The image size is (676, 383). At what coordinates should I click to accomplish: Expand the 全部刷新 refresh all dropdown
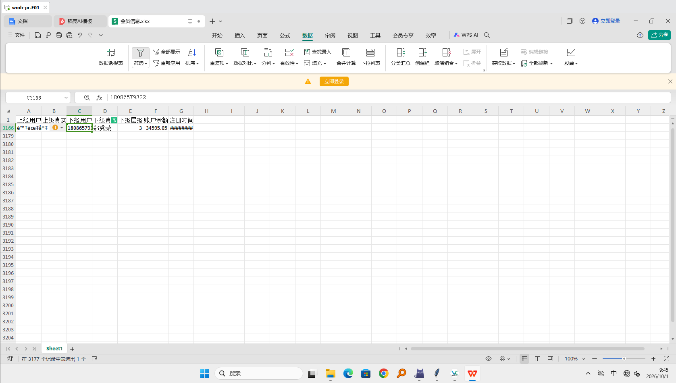tap(551, 63)
